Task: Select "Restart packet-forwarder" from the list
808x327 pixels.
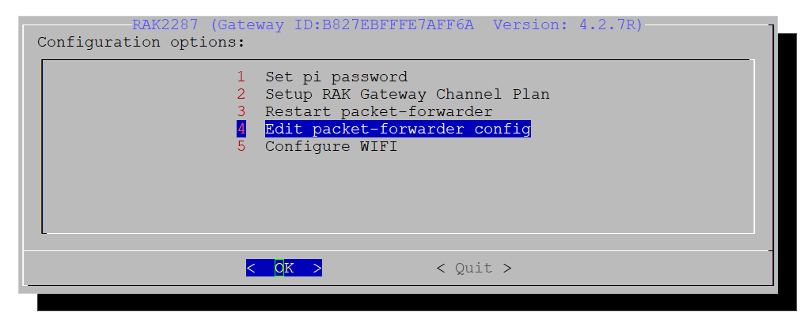Action: pyautogui.click(x=379, y=111)
